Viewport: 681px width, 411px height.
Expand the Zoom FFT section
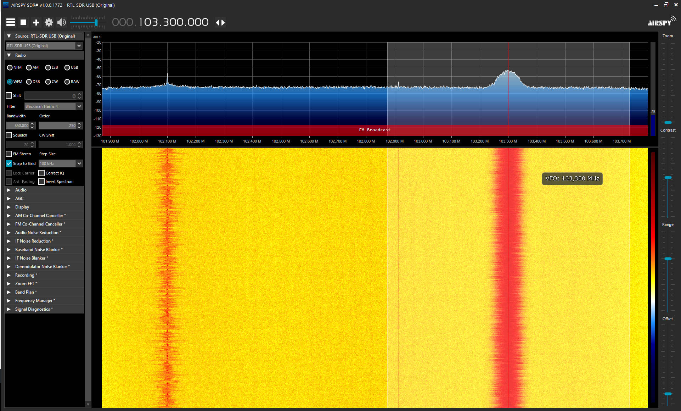44,284
